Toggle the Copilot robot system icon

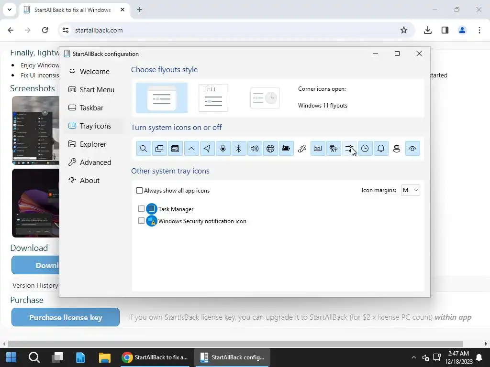[x=397, y=149]
